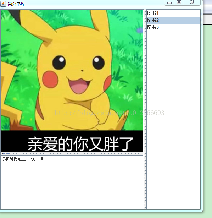Image resolution: width=212 pixels, height=218 pixels.
Task: Select the highlighted 图书2 list item
Action: click(x=173, y=20)
